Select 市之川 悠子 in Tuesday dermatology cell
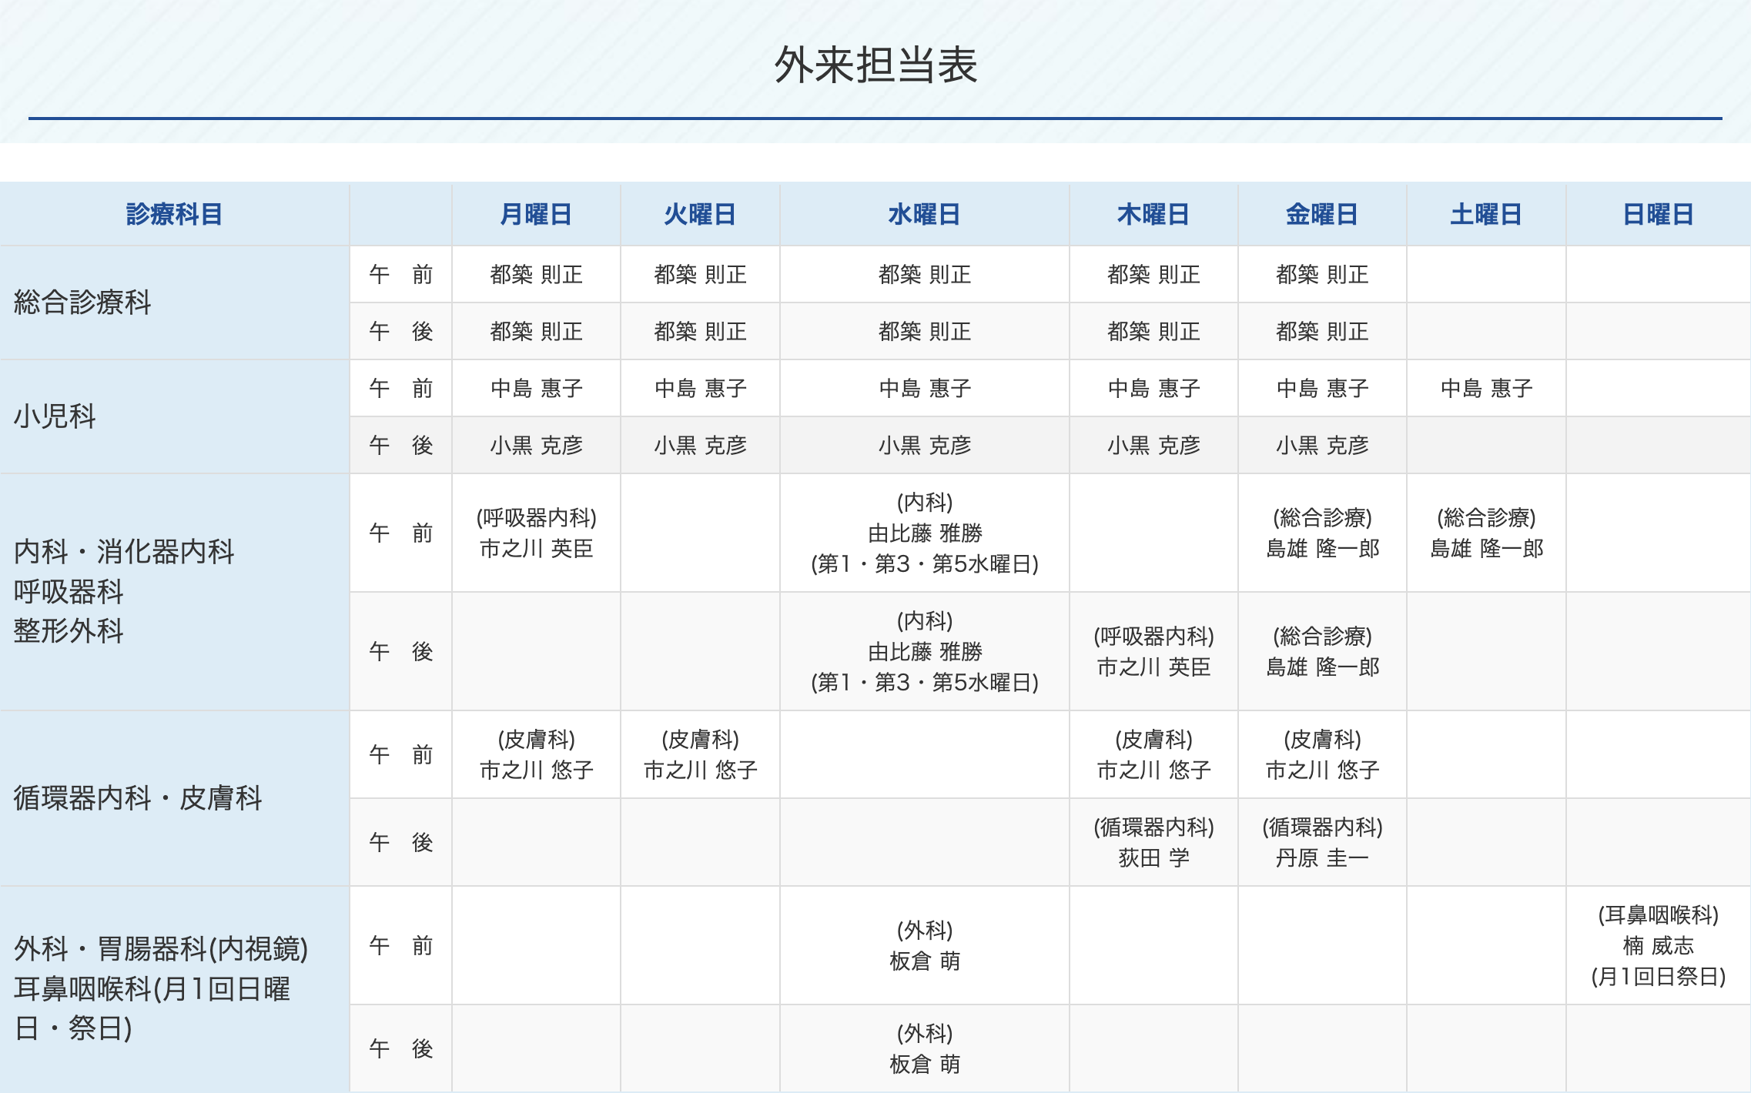The height and width of the screenshot is (1093, 1751). click(700, 770)
